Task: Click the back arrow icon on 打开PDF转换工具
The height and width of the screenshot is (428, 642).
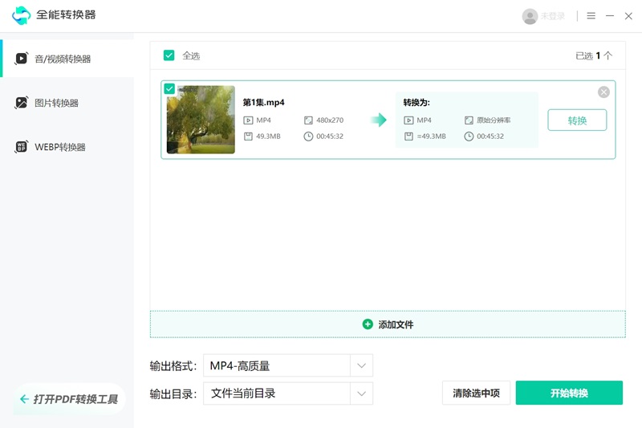Action: [x=24, y=399]
